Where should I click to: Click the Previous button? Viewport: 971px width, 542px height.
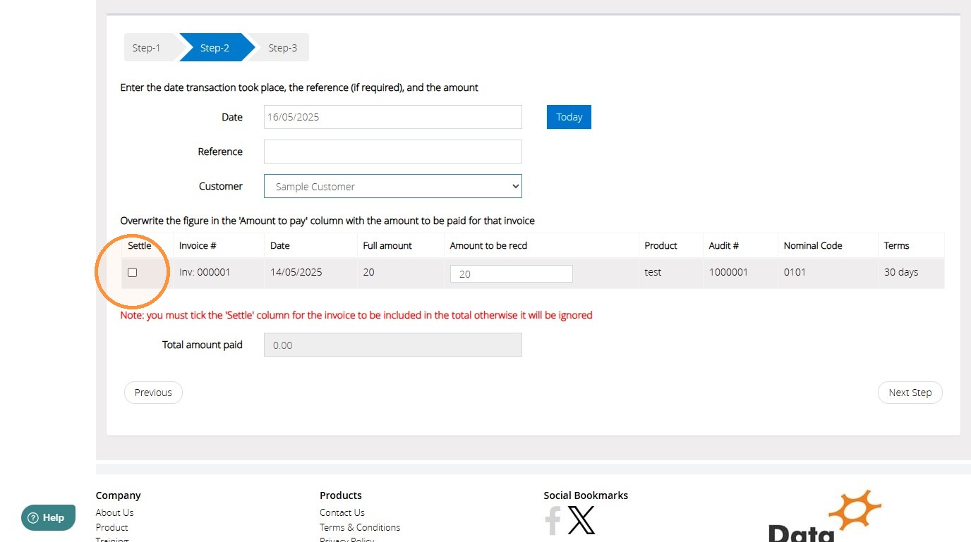point(153,393)
